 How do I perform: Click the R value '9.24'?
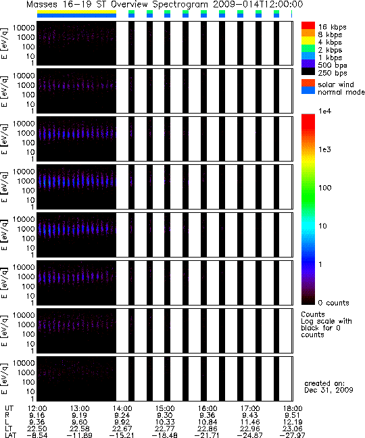(122, 416)
